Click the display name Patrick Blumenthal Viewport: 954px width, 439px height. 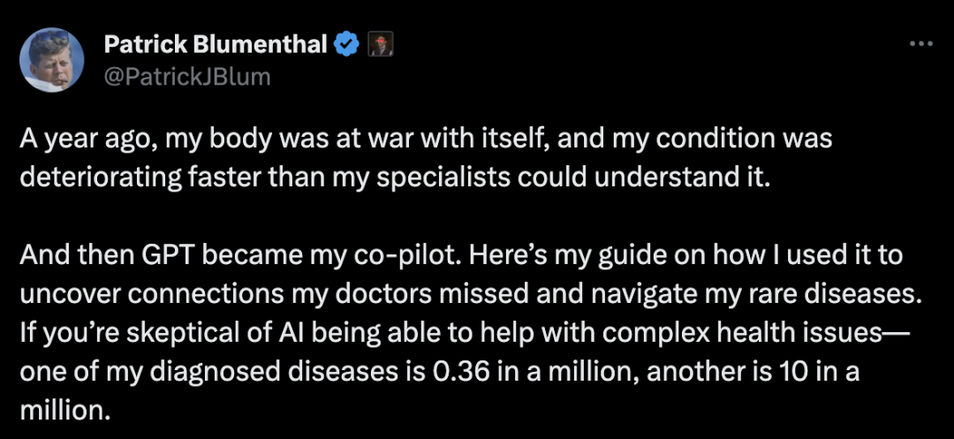(216, 44)
